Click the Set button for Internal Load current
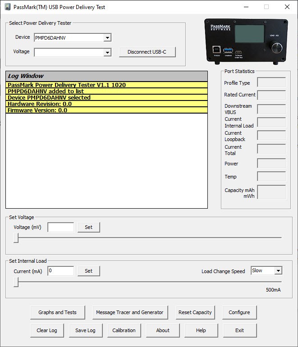This screenshot has height=347, width=298. pos(88,271)
